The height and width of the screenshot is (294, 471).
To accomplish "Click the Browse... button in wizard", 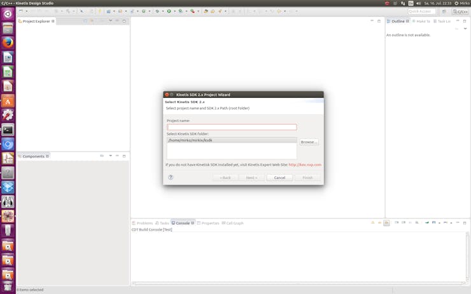I will point(309,142).
